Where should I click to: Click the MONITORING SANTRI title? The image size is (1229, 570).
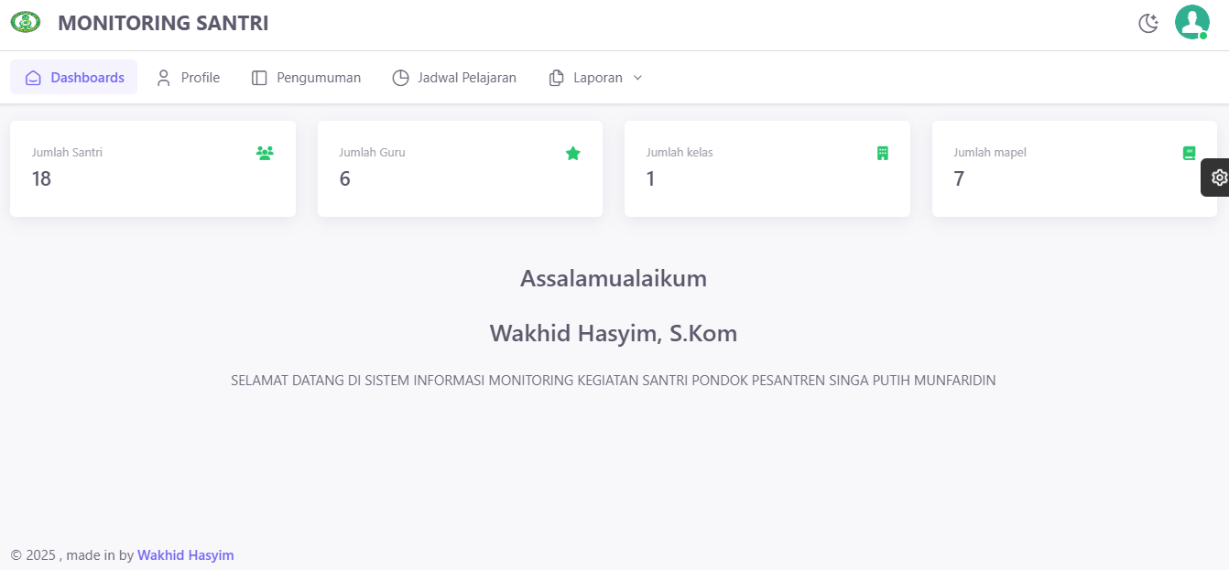(x=163, y=23)
